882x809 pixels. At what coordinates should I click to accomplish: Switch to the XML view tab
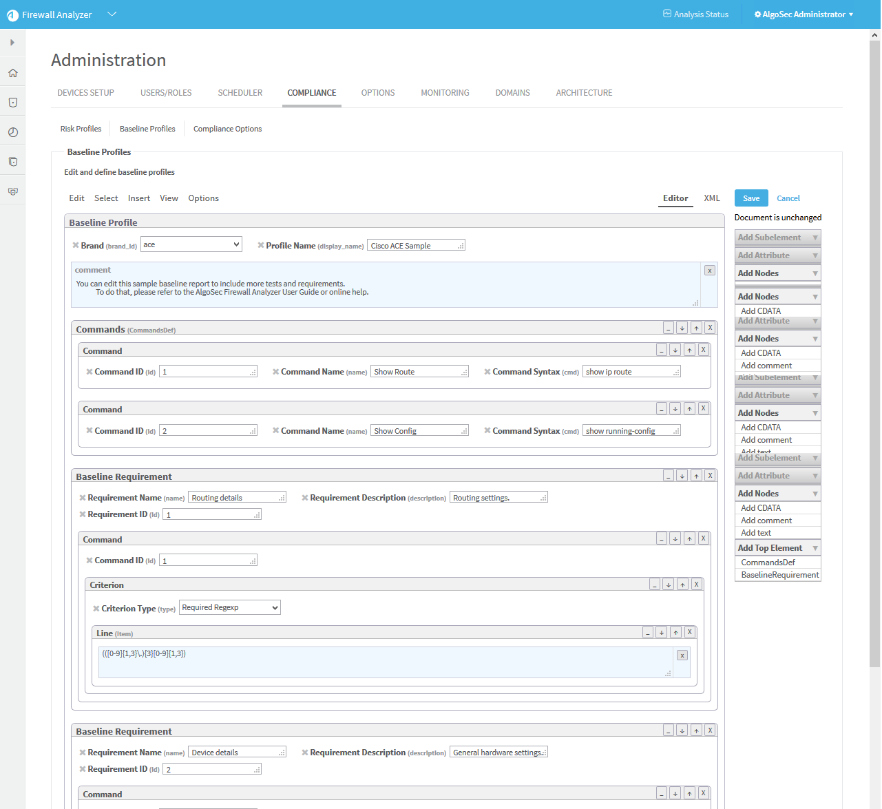click(x=711, y=198)
